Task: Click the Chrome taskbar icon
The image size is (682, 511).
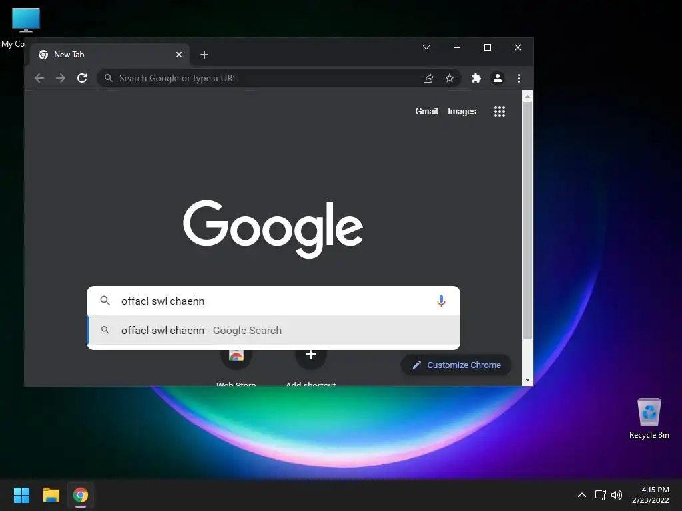Action: pos(81,495)
